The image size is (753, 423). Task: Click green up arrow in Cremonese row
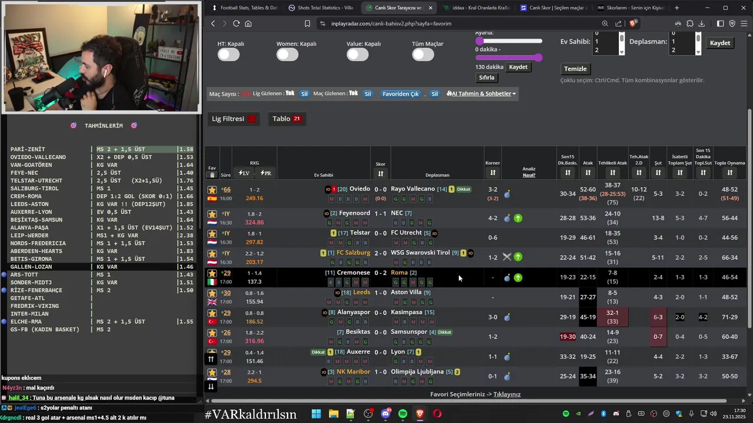click(x=518, y=277)
